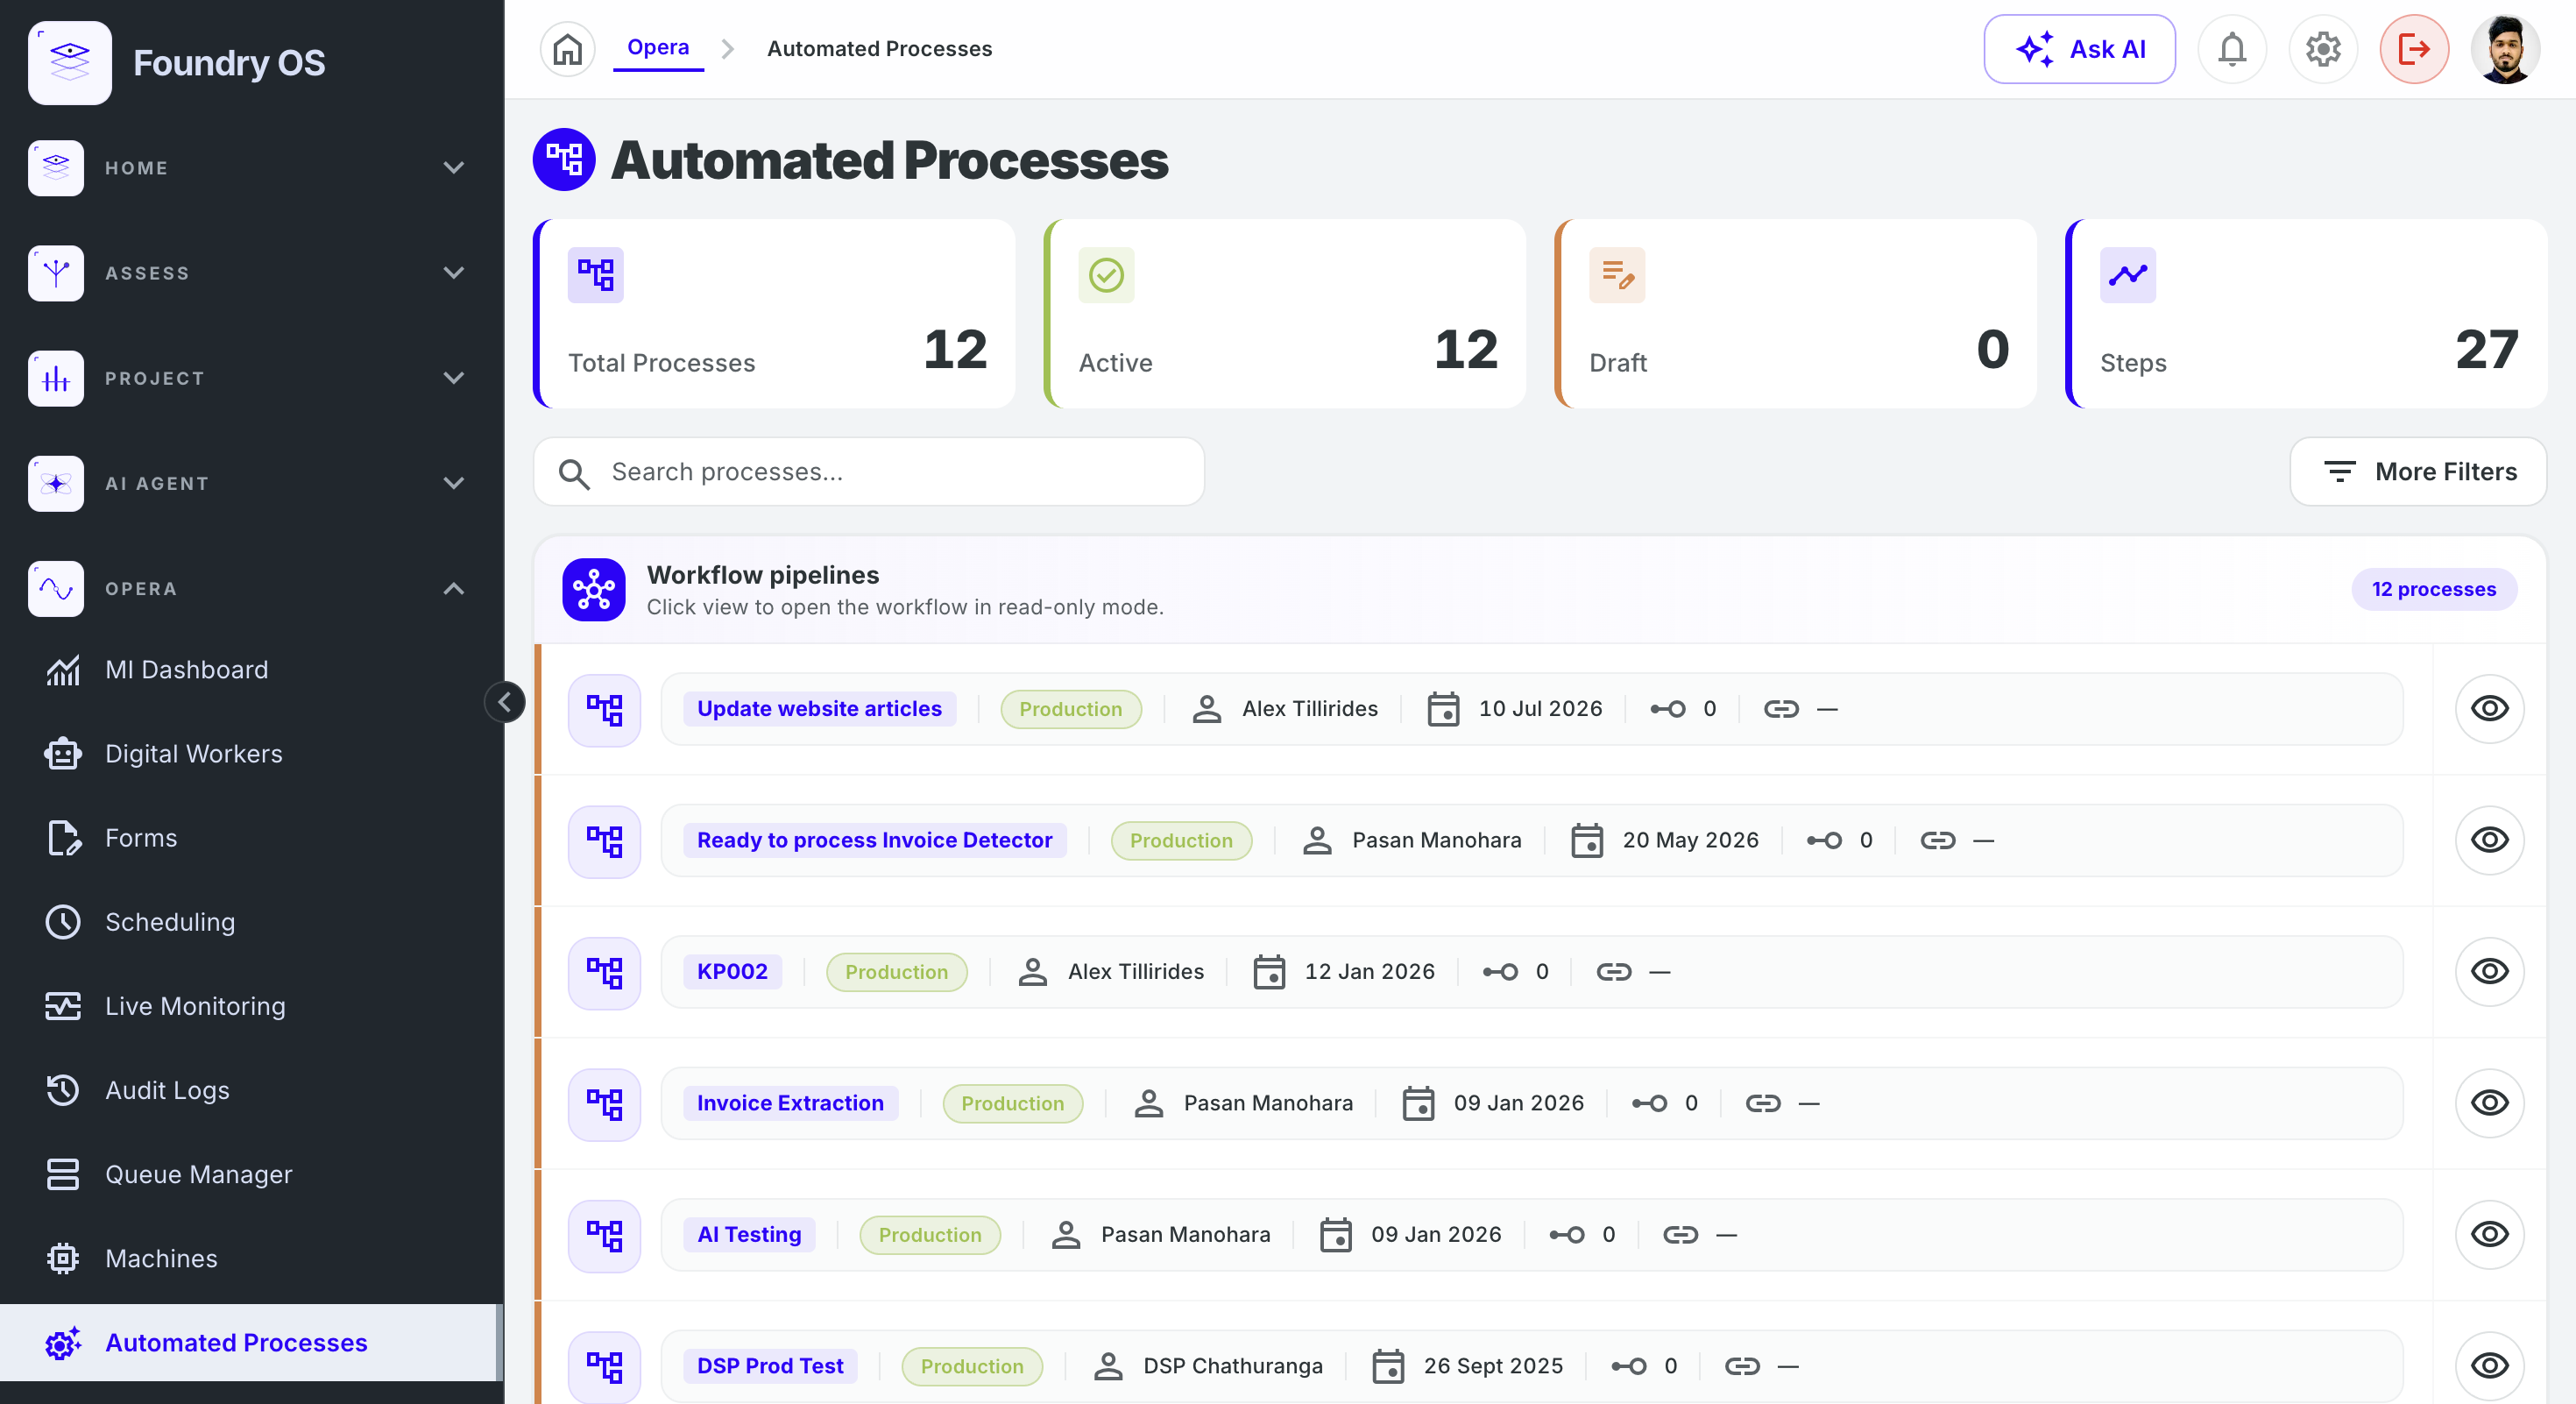Click the Automated Processes breadcrumb text
This screenshot has height=1404, width=2576.
click(x=879, y=48)
